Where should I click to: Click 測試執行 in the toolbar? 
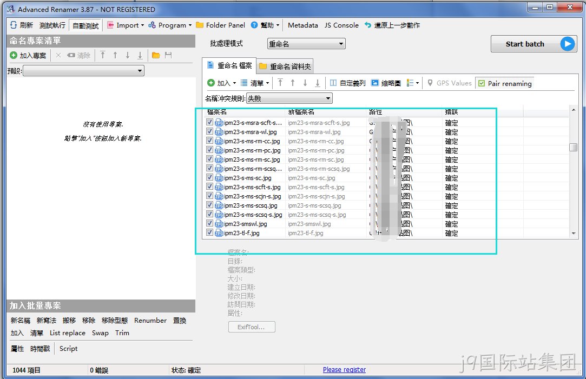[x=52, y=25]
